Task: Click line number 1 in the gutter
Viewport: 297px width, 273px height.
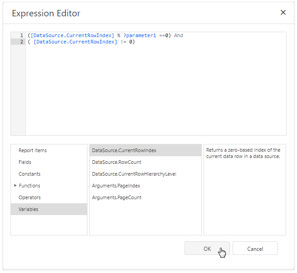Action: 22,35
